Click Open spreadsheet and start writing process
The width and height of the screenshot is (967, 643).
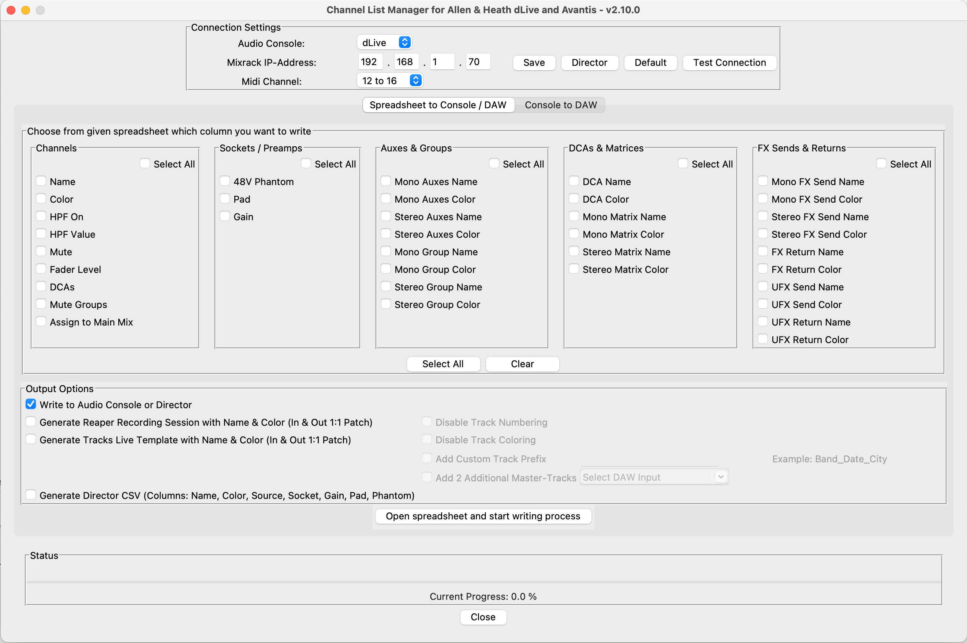pyautogui.click(x=483, y=516)
